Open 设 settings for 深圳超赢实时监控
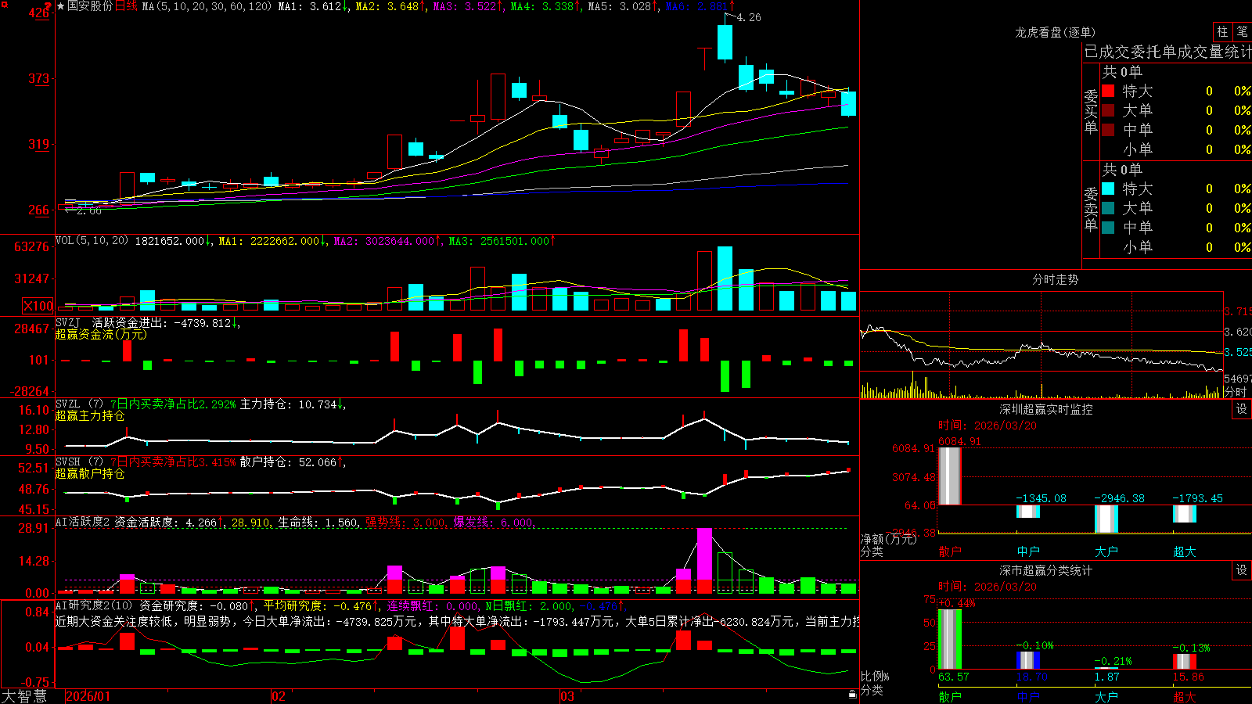The image size is (1252, 704). pyautogui.click(x=1242, y=409)
